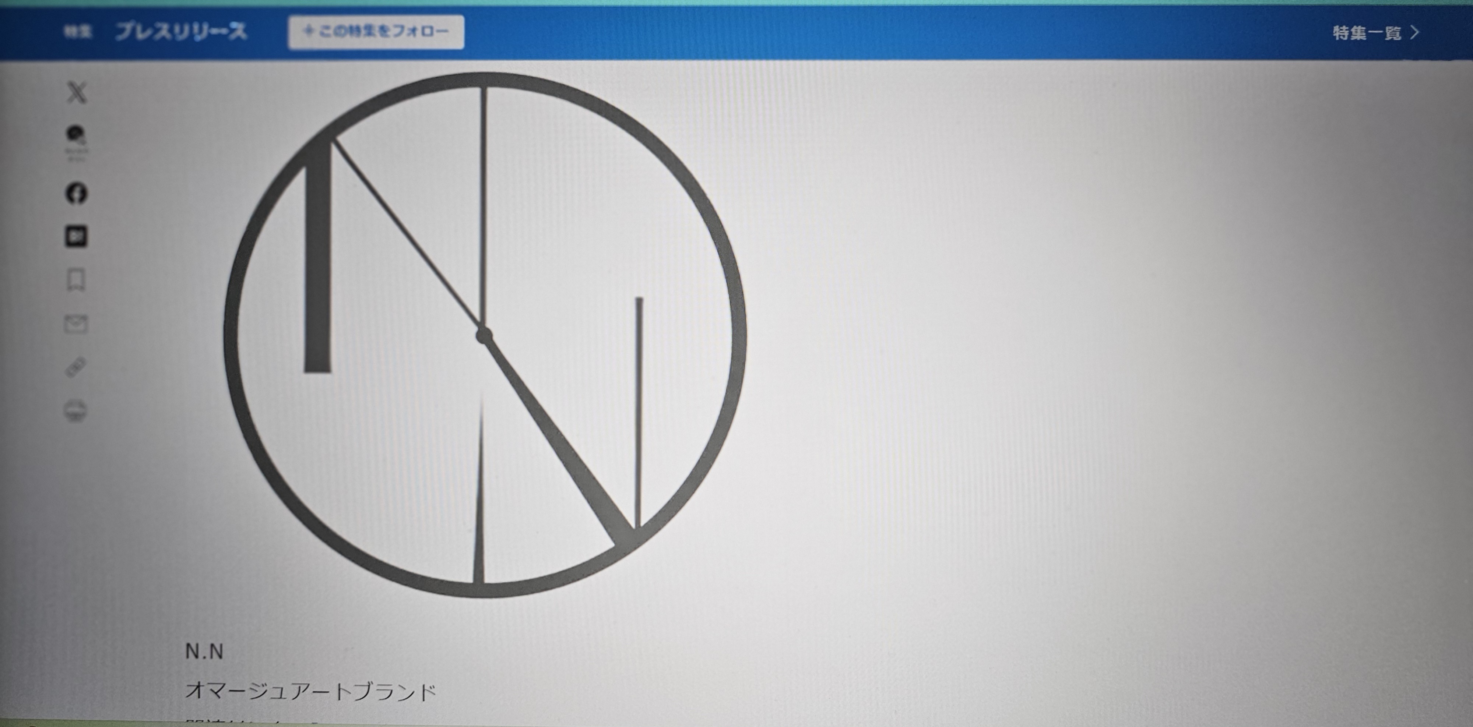Share article via the envelope mail icon
This screenshot has height=727, width=1473.
tap(75, 324)
